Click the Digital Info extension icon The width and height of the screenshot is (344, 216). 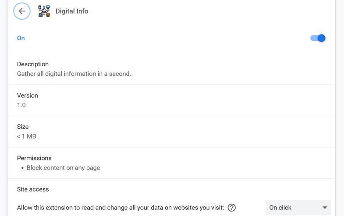pos(44,11)
